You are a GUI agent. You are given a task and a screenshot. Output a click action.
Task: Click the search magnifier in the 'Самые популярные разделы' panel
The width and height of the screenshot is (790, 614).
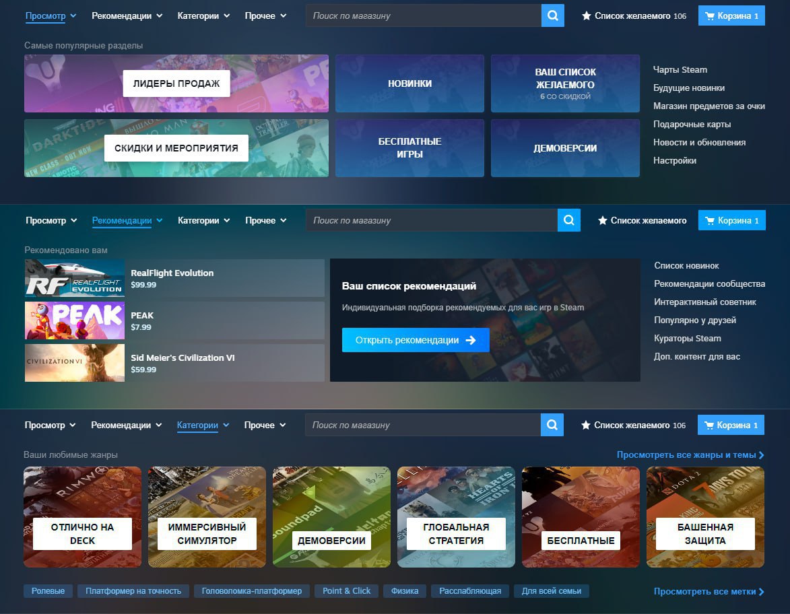(x=553, y=15)
